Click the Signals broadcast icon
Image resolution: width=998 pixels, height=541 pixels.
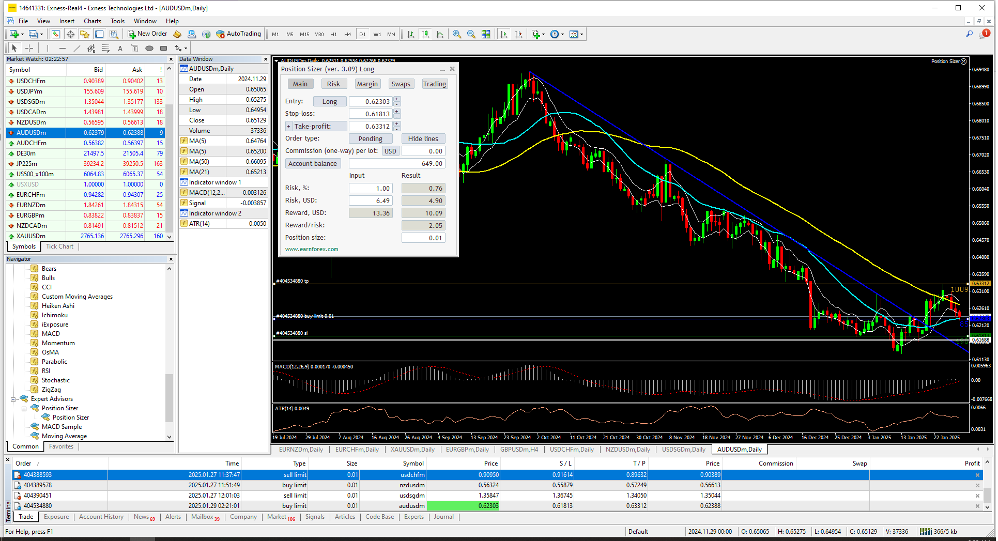pyautogui.click(x=206, y=34)
